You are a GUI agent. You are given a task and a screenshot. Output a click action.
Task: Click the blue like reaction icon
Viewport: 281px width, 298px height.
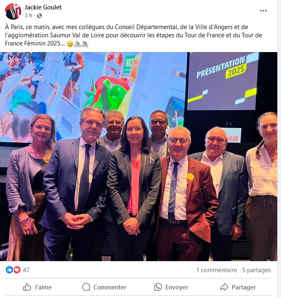coord(9,270)
